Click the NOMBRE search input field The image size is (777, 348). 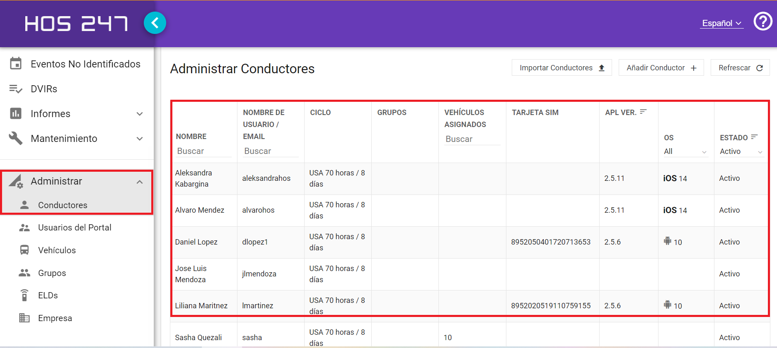click(x=203, y=151)
